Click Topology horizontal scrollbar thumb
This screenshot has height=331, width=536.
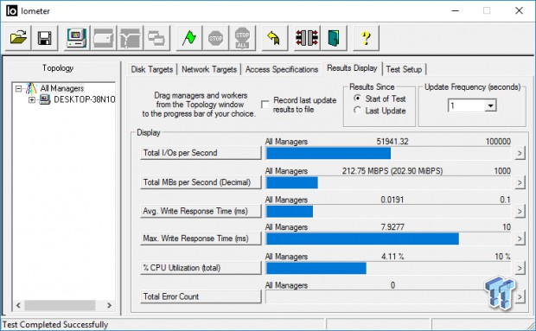[60, 305]
